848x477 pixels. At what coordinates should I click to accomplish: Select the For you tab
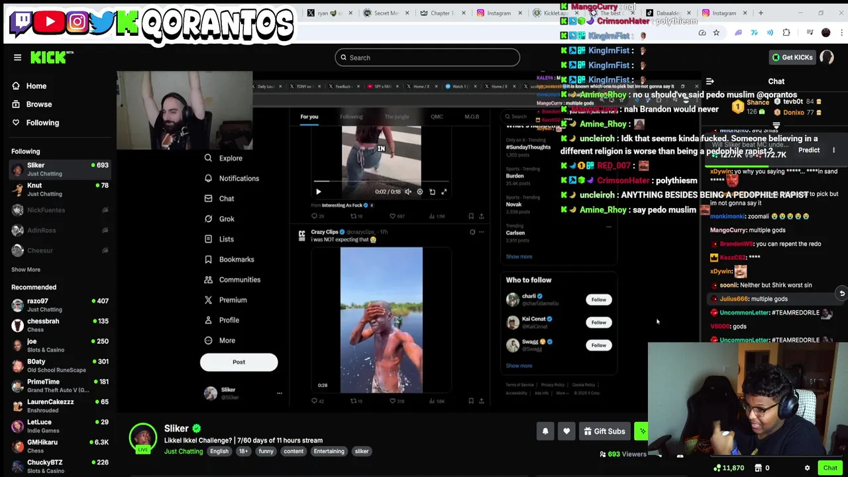[309, 117]
